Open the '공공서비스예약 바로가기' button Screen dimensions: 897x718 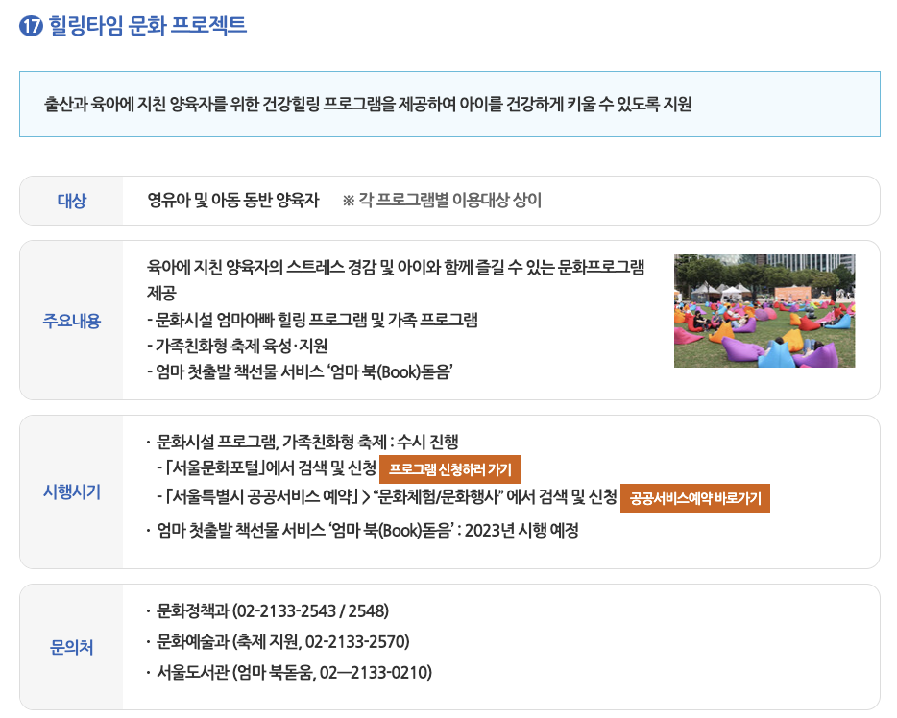click(x=695, y=498)
